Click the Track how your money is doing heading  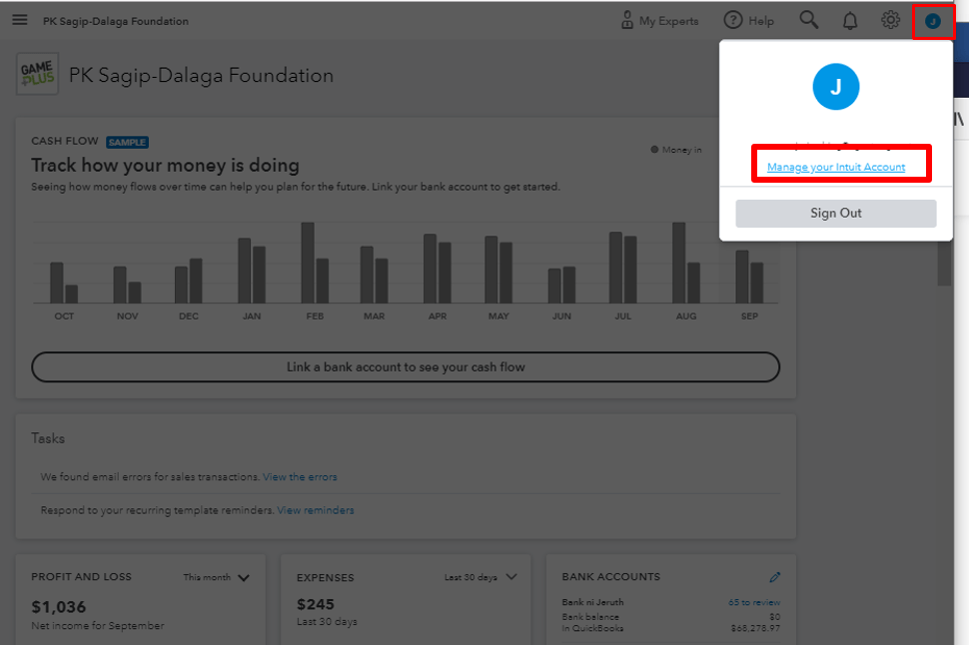tap(165, 165)
